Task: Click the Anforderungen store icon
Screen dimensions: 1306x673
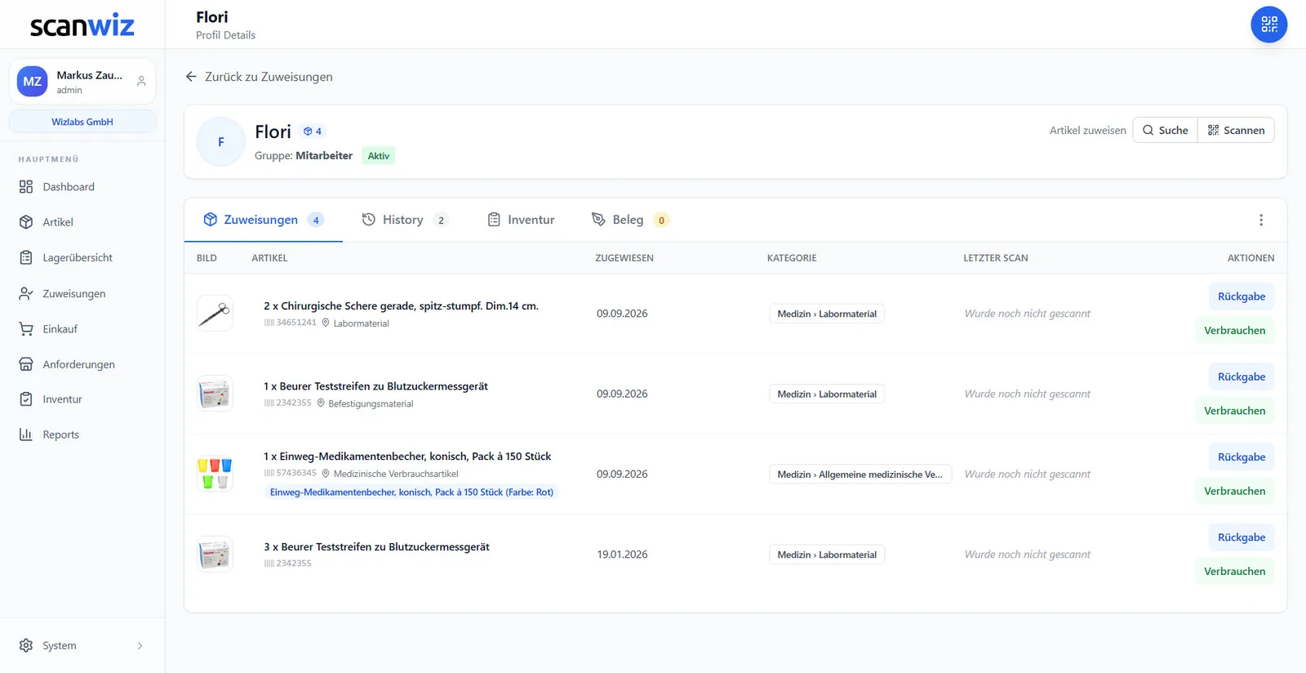Action: tap(26, 364)
